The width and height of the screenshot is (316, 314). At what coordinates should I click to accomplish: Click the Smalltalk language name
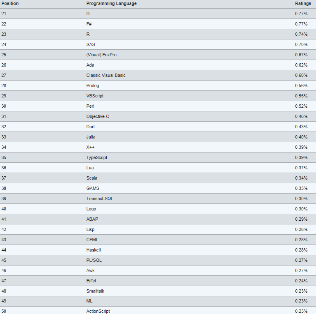click(x=95, y=291)
